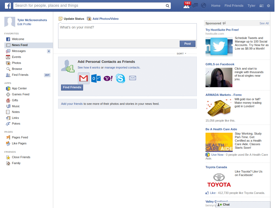Click the Yahoo! contact import icon

[108, 78]
